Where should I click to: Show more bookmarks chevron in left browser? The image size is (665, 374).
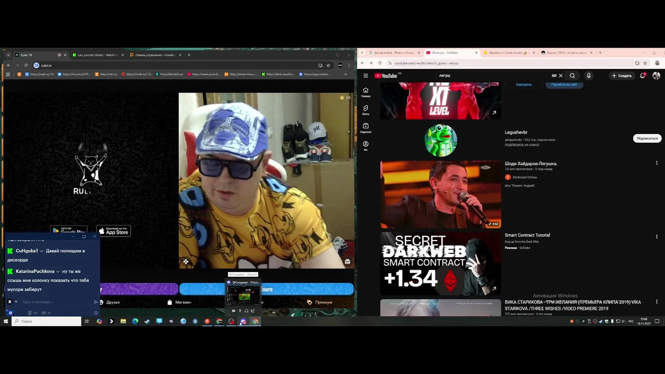[x=345, y=74]
